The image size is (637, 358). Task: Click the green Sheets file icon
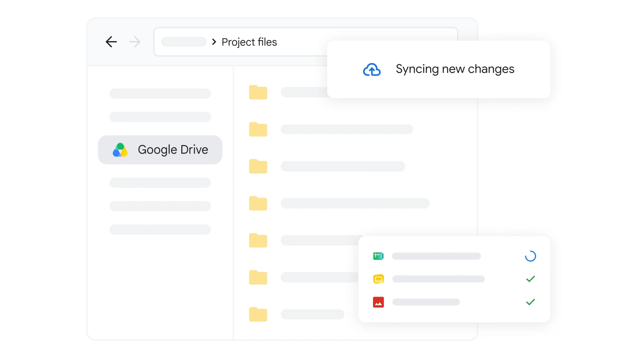click(x=378, y=256)
